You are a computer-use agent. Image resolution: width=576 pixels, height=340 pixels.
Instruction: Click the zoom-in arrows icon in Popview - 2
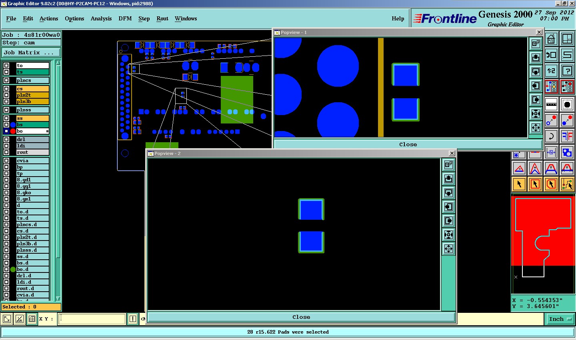[448, 235]
